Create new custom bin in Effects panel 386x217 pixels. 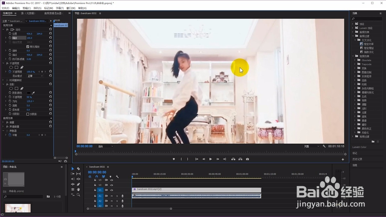click(x=373, y=141)
